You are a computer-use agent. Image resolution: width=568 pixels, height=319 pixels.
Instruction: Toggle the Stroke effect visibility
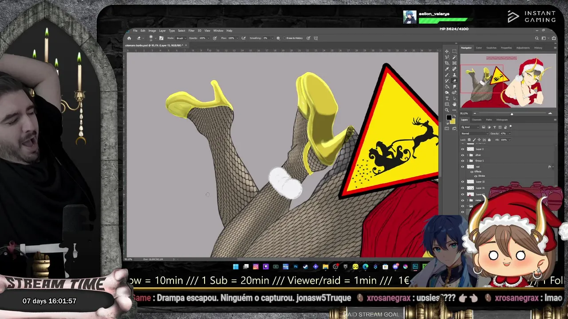(x=476, y=176)
